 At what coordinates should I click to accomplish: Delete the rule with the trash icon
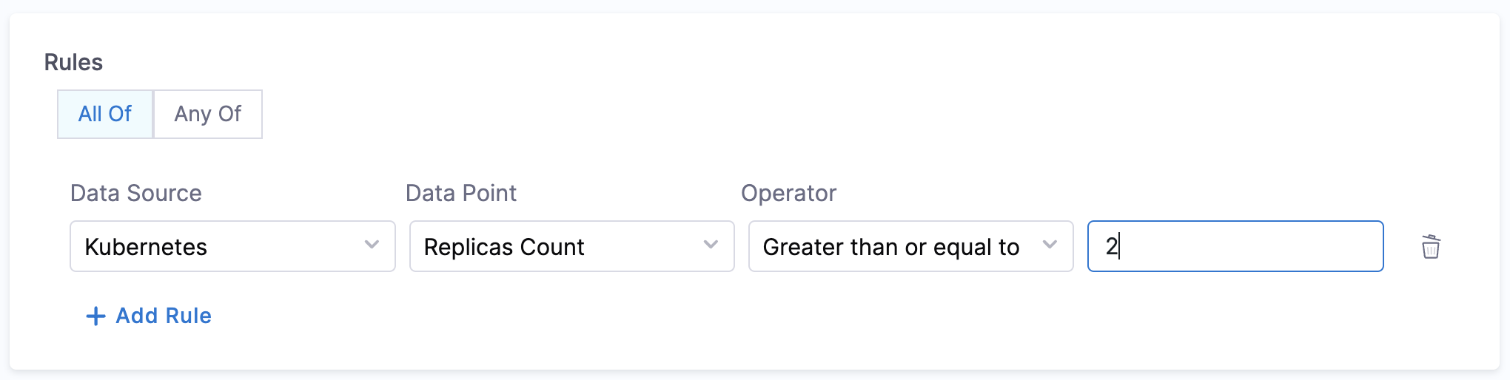[1431, 247]
